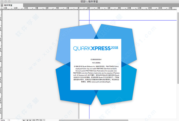The height and width of the screenshot is (121, 179).
Task: Click the QuarkXPress 2018 logo on splash
Action: tap(95, 48)
